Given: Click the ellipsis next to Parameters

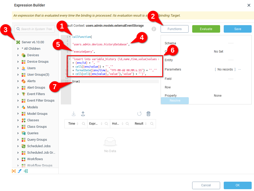Looking at the screenshot, I should coord(240,69).
